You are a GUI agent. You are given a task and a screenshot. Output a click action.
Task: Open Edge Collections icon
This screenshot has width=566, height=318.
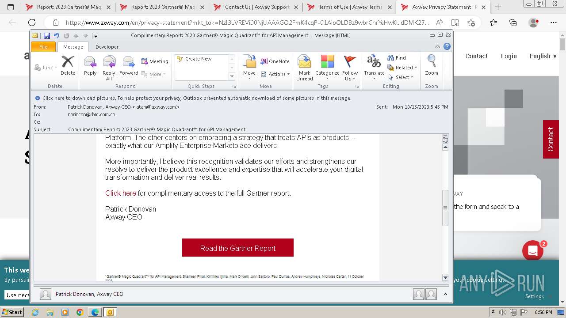[x=513, y=23]
